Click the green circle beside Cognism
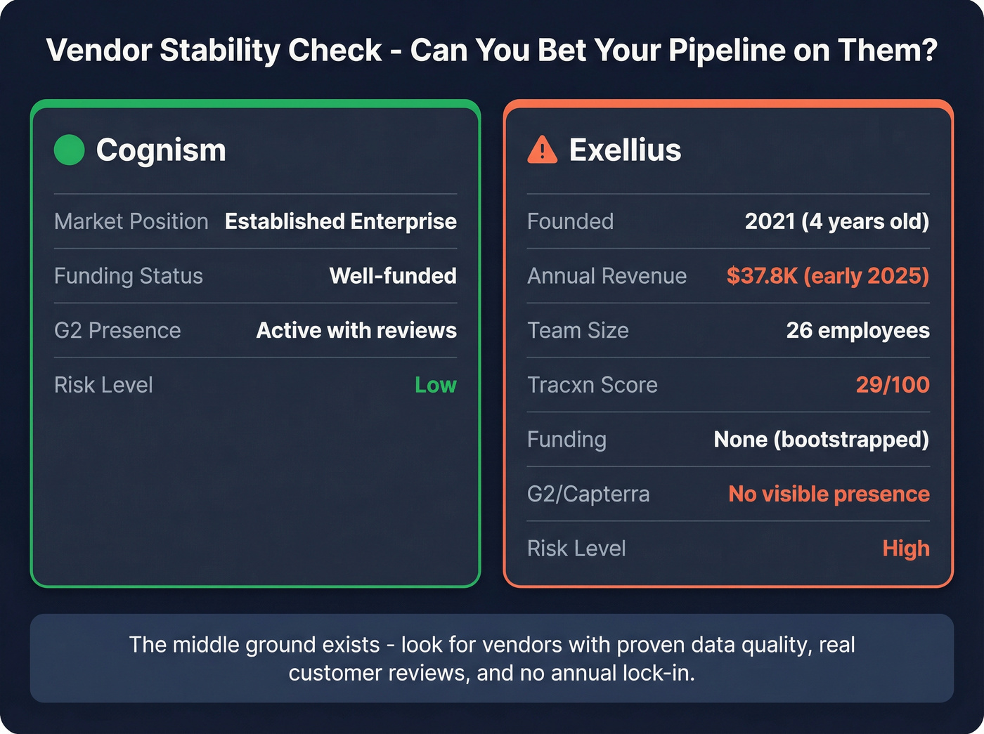The height and width of the screenshot is (734, 984). click(70, 150)
